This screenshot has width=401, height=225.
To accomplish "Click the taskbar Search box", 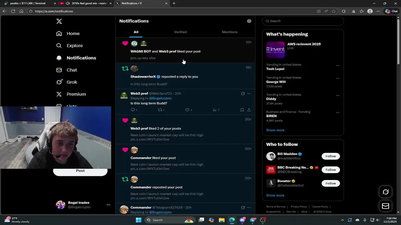I will click(x=169, y=220).
